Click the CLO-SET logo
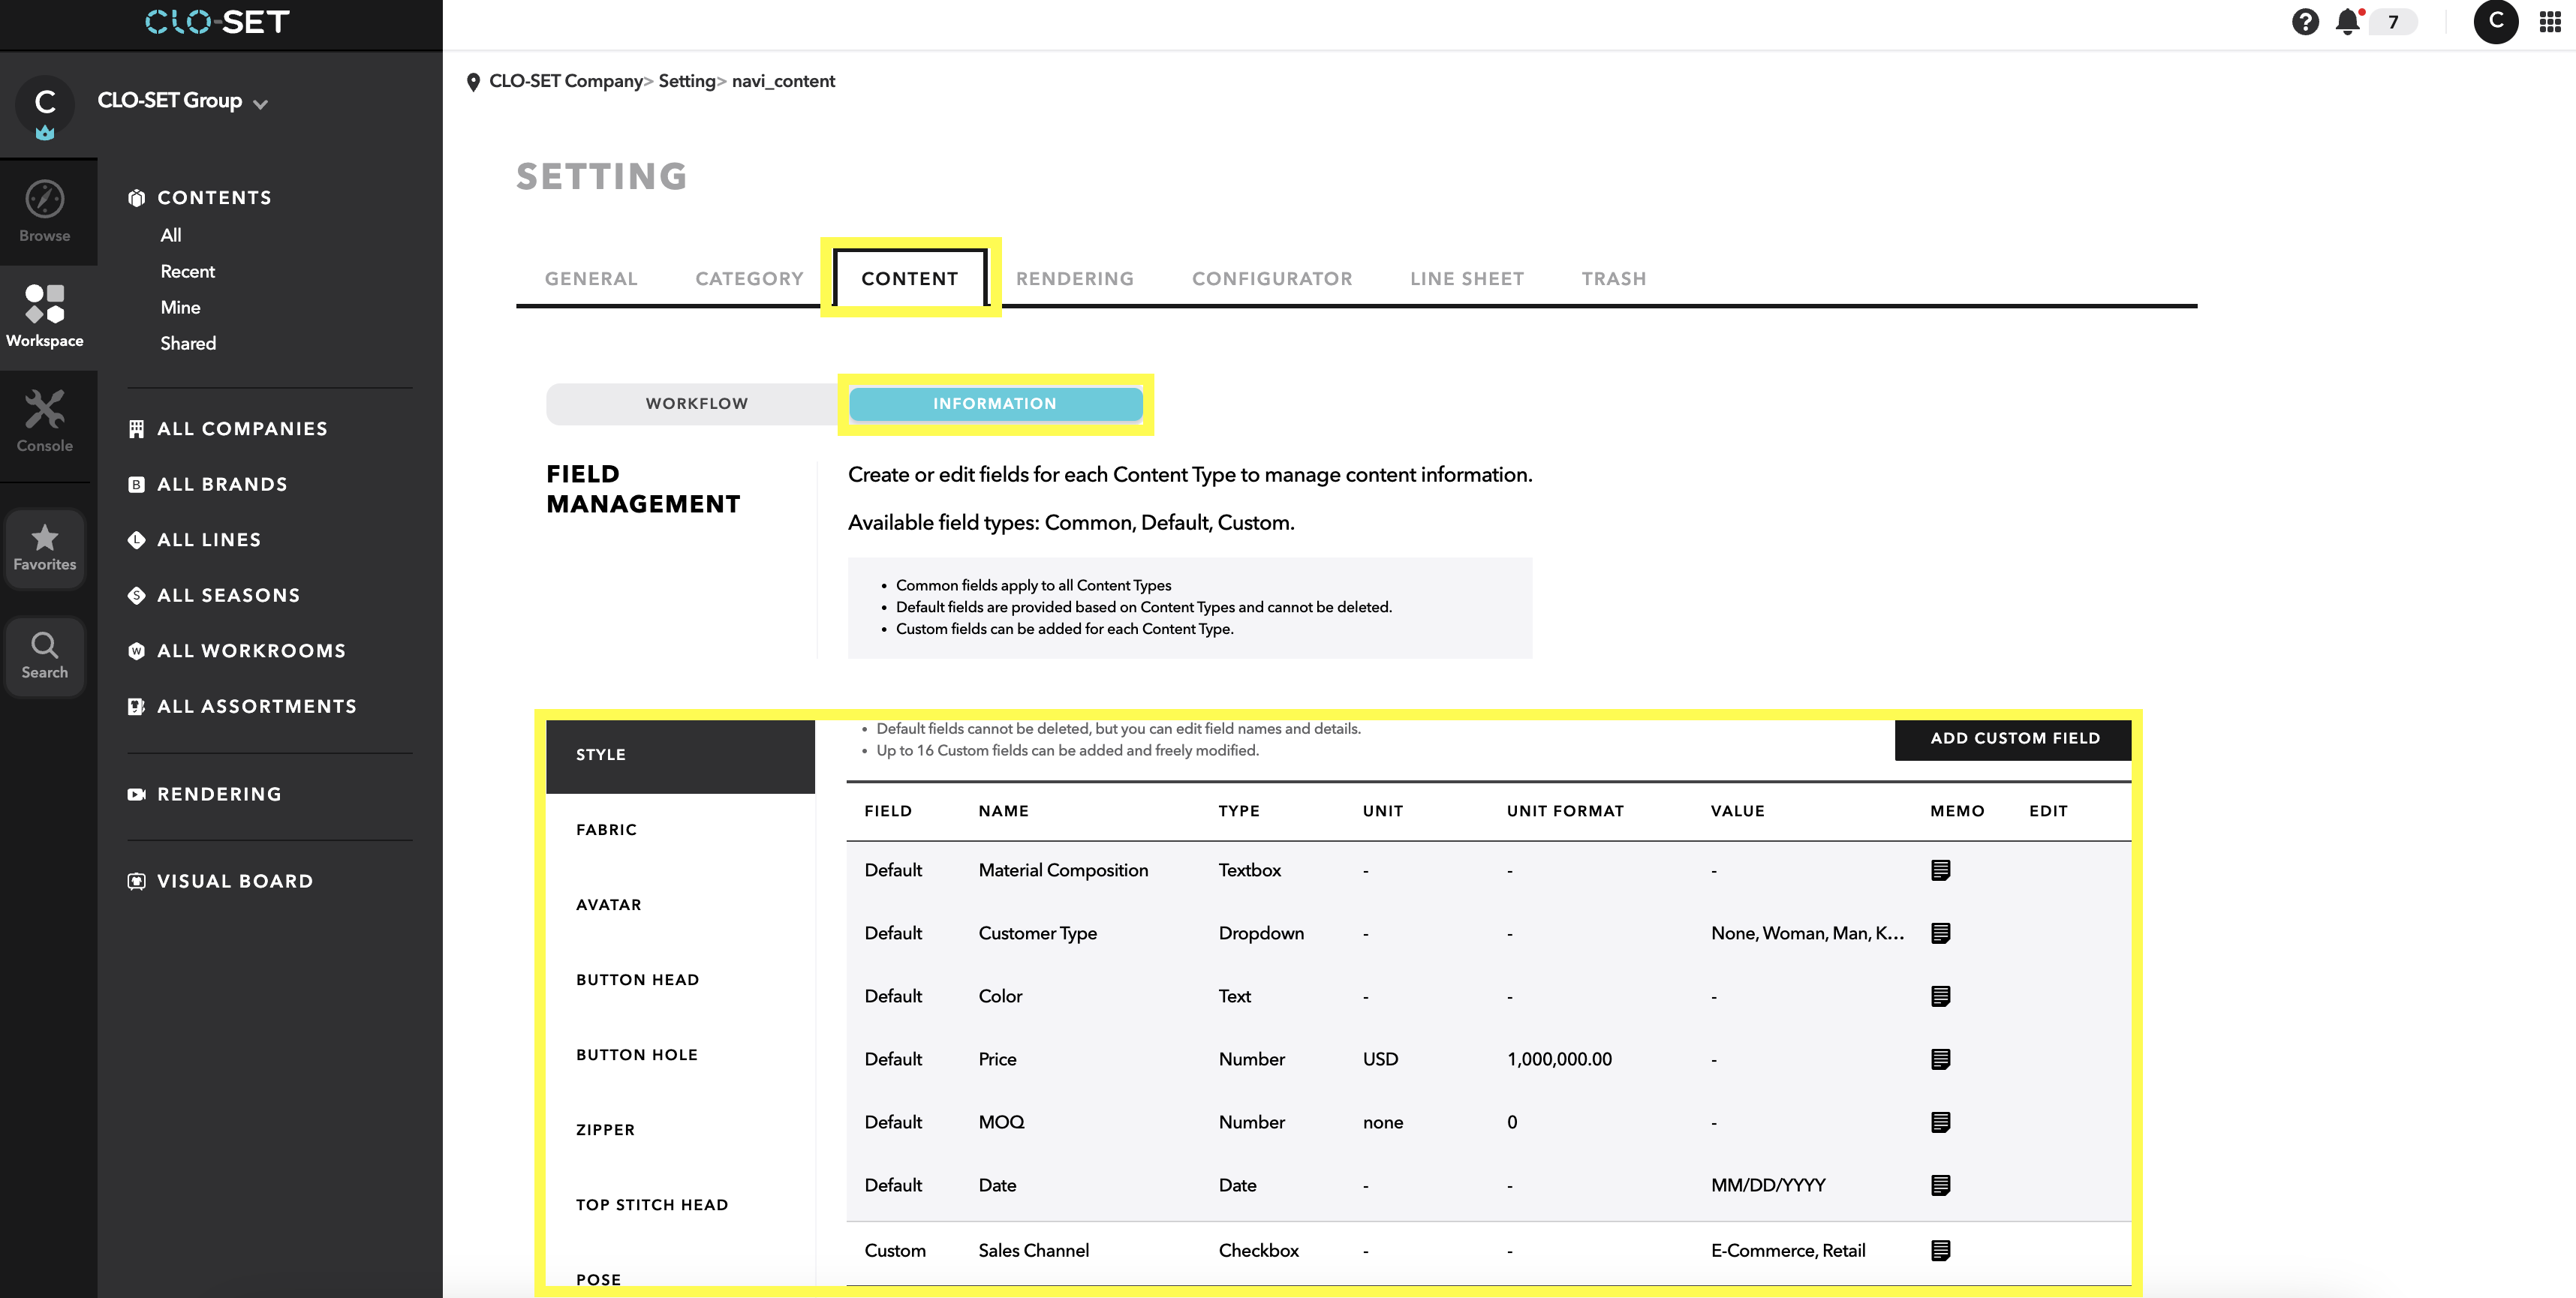The image size is (2576, 1298). [218, 22]
